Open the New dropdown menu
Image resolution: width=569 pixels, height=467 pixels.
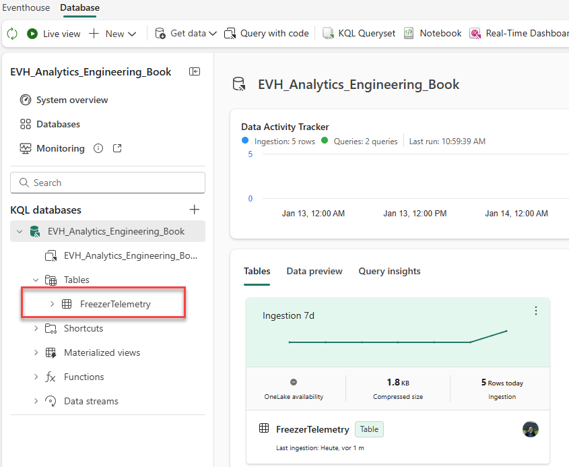[x=112, y=34]
